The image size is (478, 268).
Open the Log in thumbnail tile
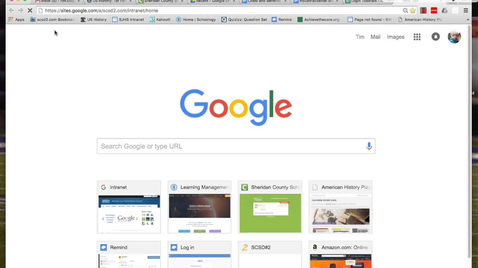point(199,255)
